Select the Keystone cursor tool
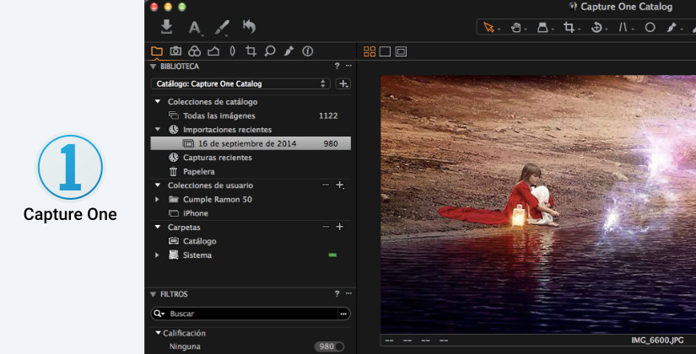 point(623,27)
